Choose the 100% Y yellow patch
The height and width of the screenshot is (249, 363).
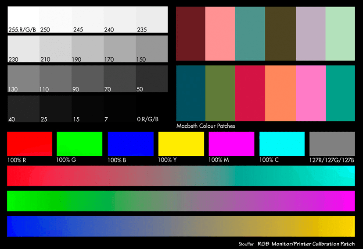tap(181, 144)
